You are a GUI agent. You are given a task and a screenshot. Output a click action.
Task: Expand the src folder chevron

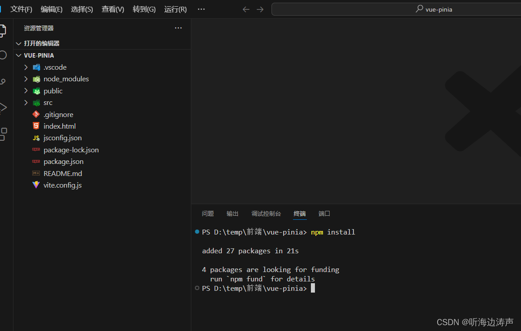point(26,103)
